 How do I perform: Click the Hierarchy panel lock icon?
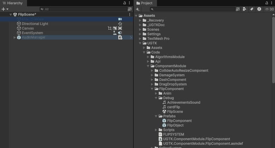tap(124, 3)
